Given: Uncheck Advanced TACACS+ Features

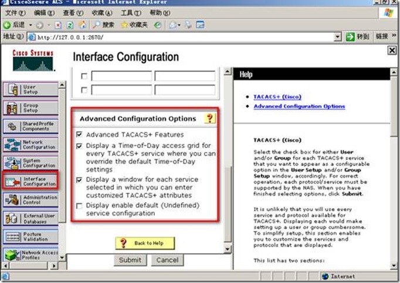Looking at the screenshot, I should click(79, 134).
